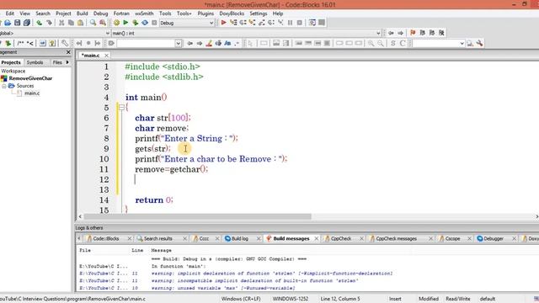Viewport: 539px width, 303px height.
Task: Click the Zoom in icon in bottom toolbar
Action: (x=371, y=43)
